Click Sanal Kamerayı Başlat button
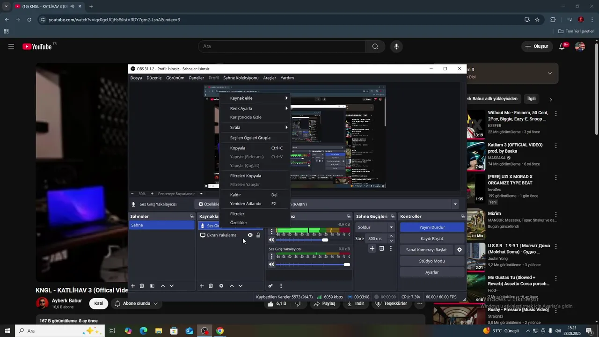 point(426,249)
